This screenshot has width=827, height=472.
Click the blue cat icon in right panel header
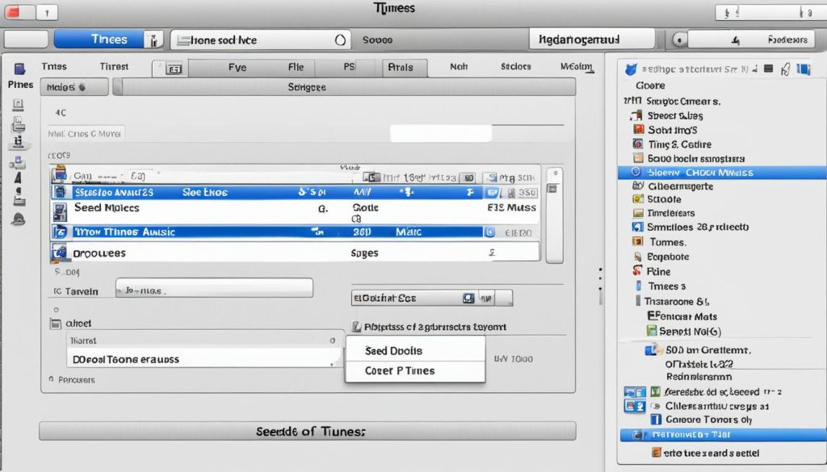pos(631,69)
